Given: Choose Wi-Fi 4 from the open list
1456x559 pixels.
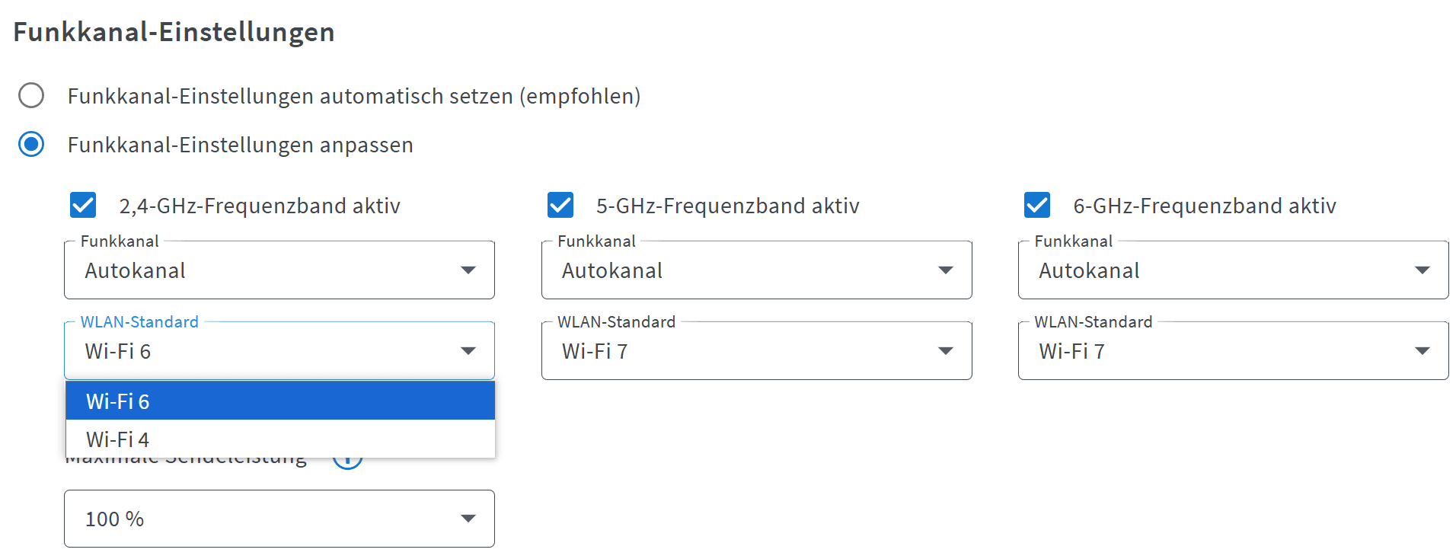Looking at the screenshot, I should tap(279, 439).
